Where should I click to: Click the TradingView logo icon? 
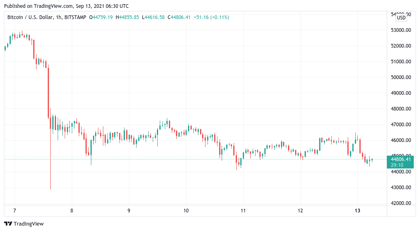pyautogui.click(x=8, y=224)
